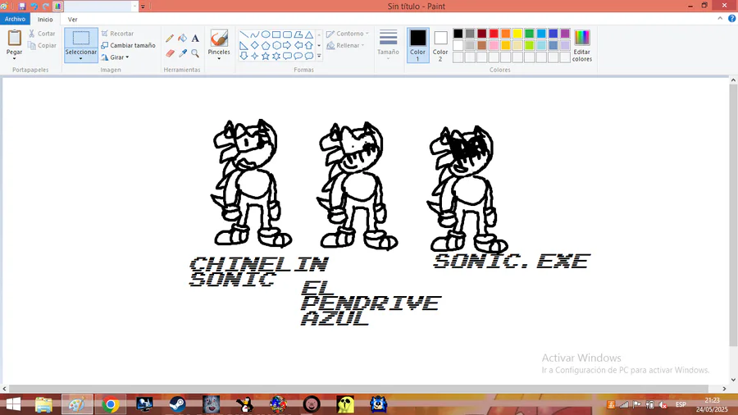
Task: Select the Fill with color bucket
Action: [183, 38]
